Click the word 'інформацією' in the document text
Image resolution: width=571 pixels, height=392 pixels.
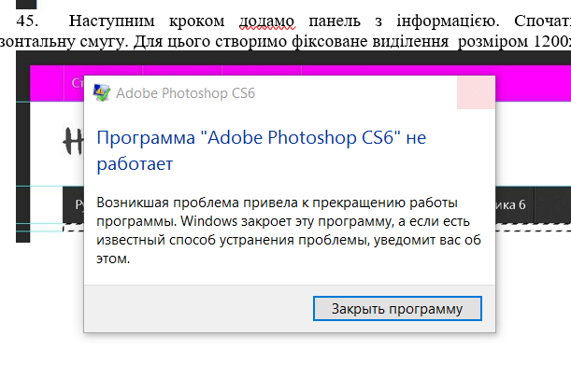[448, 21]
